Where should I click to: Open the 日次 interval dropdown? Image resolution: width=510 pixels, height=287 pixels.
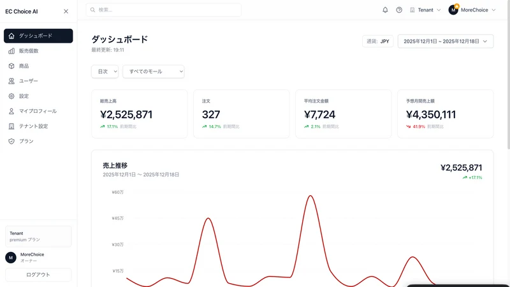tap(105, 71)
